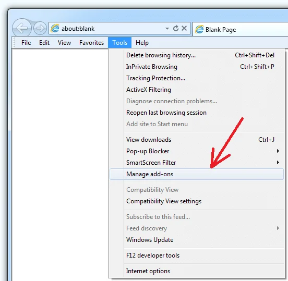Screen dimensions: 288x281
Task: Click the IE icon on Blank Page tab
Action: (x=199, y=29)
